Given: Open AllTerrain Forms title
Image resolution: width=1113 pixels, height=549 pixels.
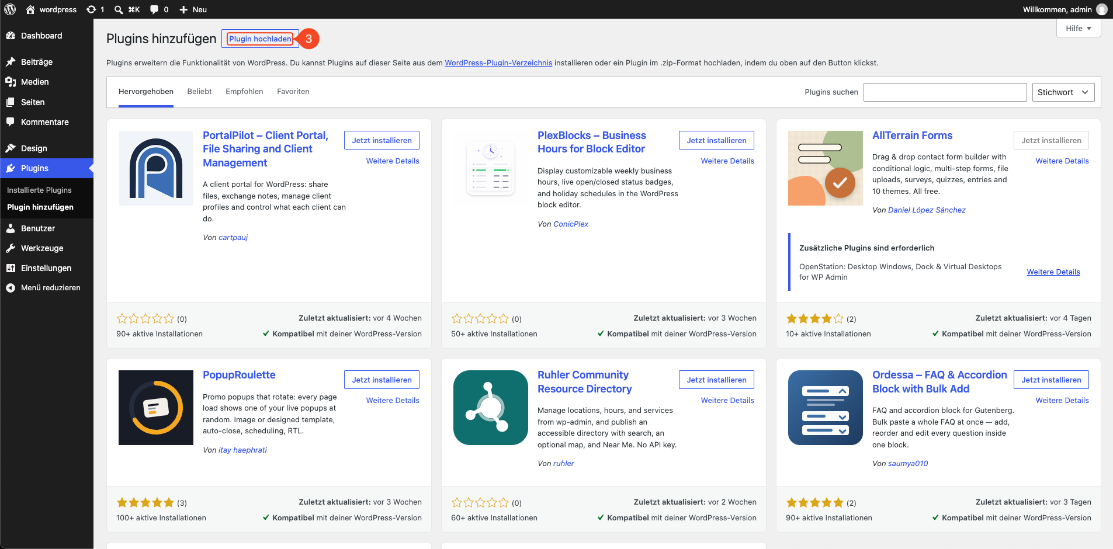Looking at the screenshot, I should point(913,135).
